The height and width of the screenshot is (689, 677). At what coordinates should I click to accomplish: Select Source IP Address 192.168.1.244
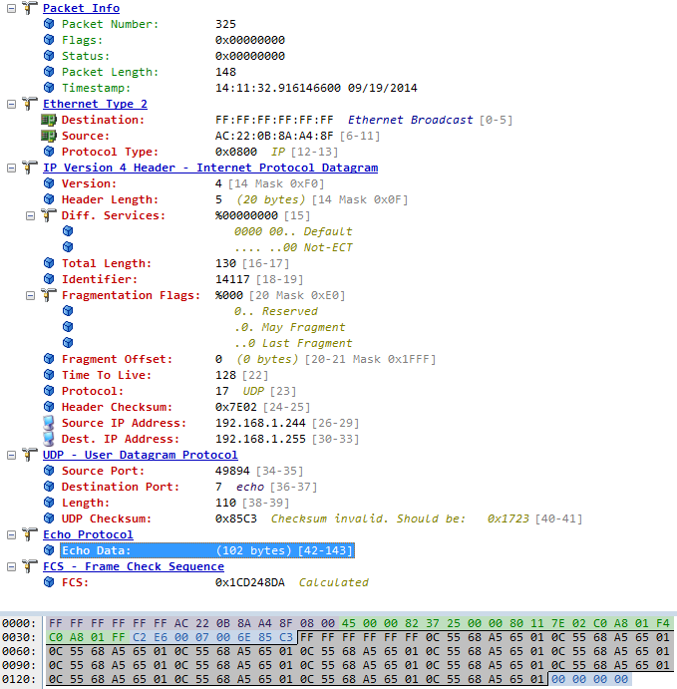tap(210, 423)
